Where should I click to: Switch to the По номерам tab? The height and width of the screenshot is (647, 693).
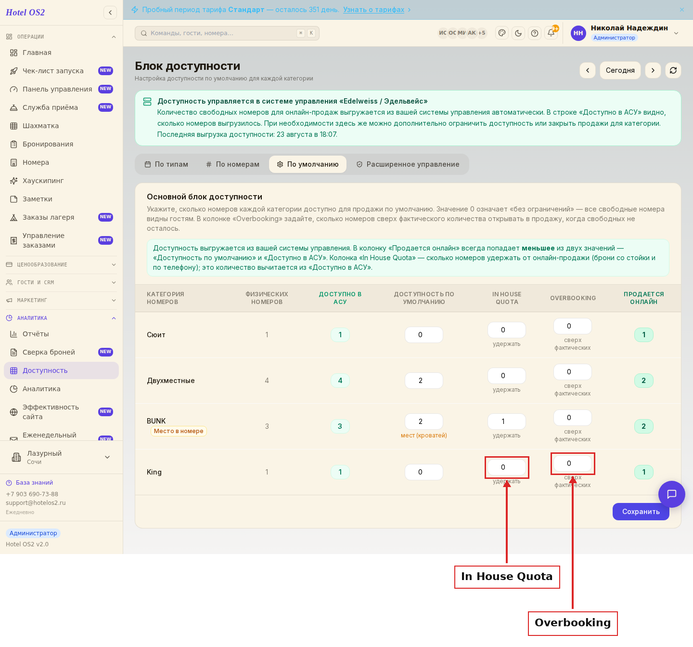coord(232,164)
